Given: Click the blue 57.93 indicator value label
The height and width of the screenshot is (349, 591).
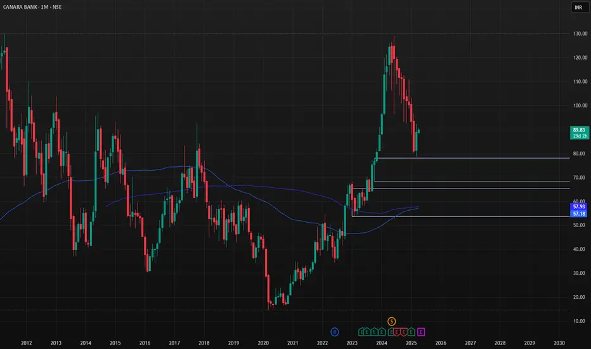Looking at the screenshot, I should point(579,207).
